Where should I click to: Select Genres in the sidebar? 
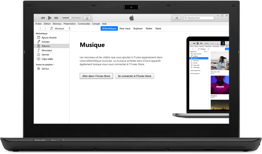pyautogui.click(x=51, y=55)
